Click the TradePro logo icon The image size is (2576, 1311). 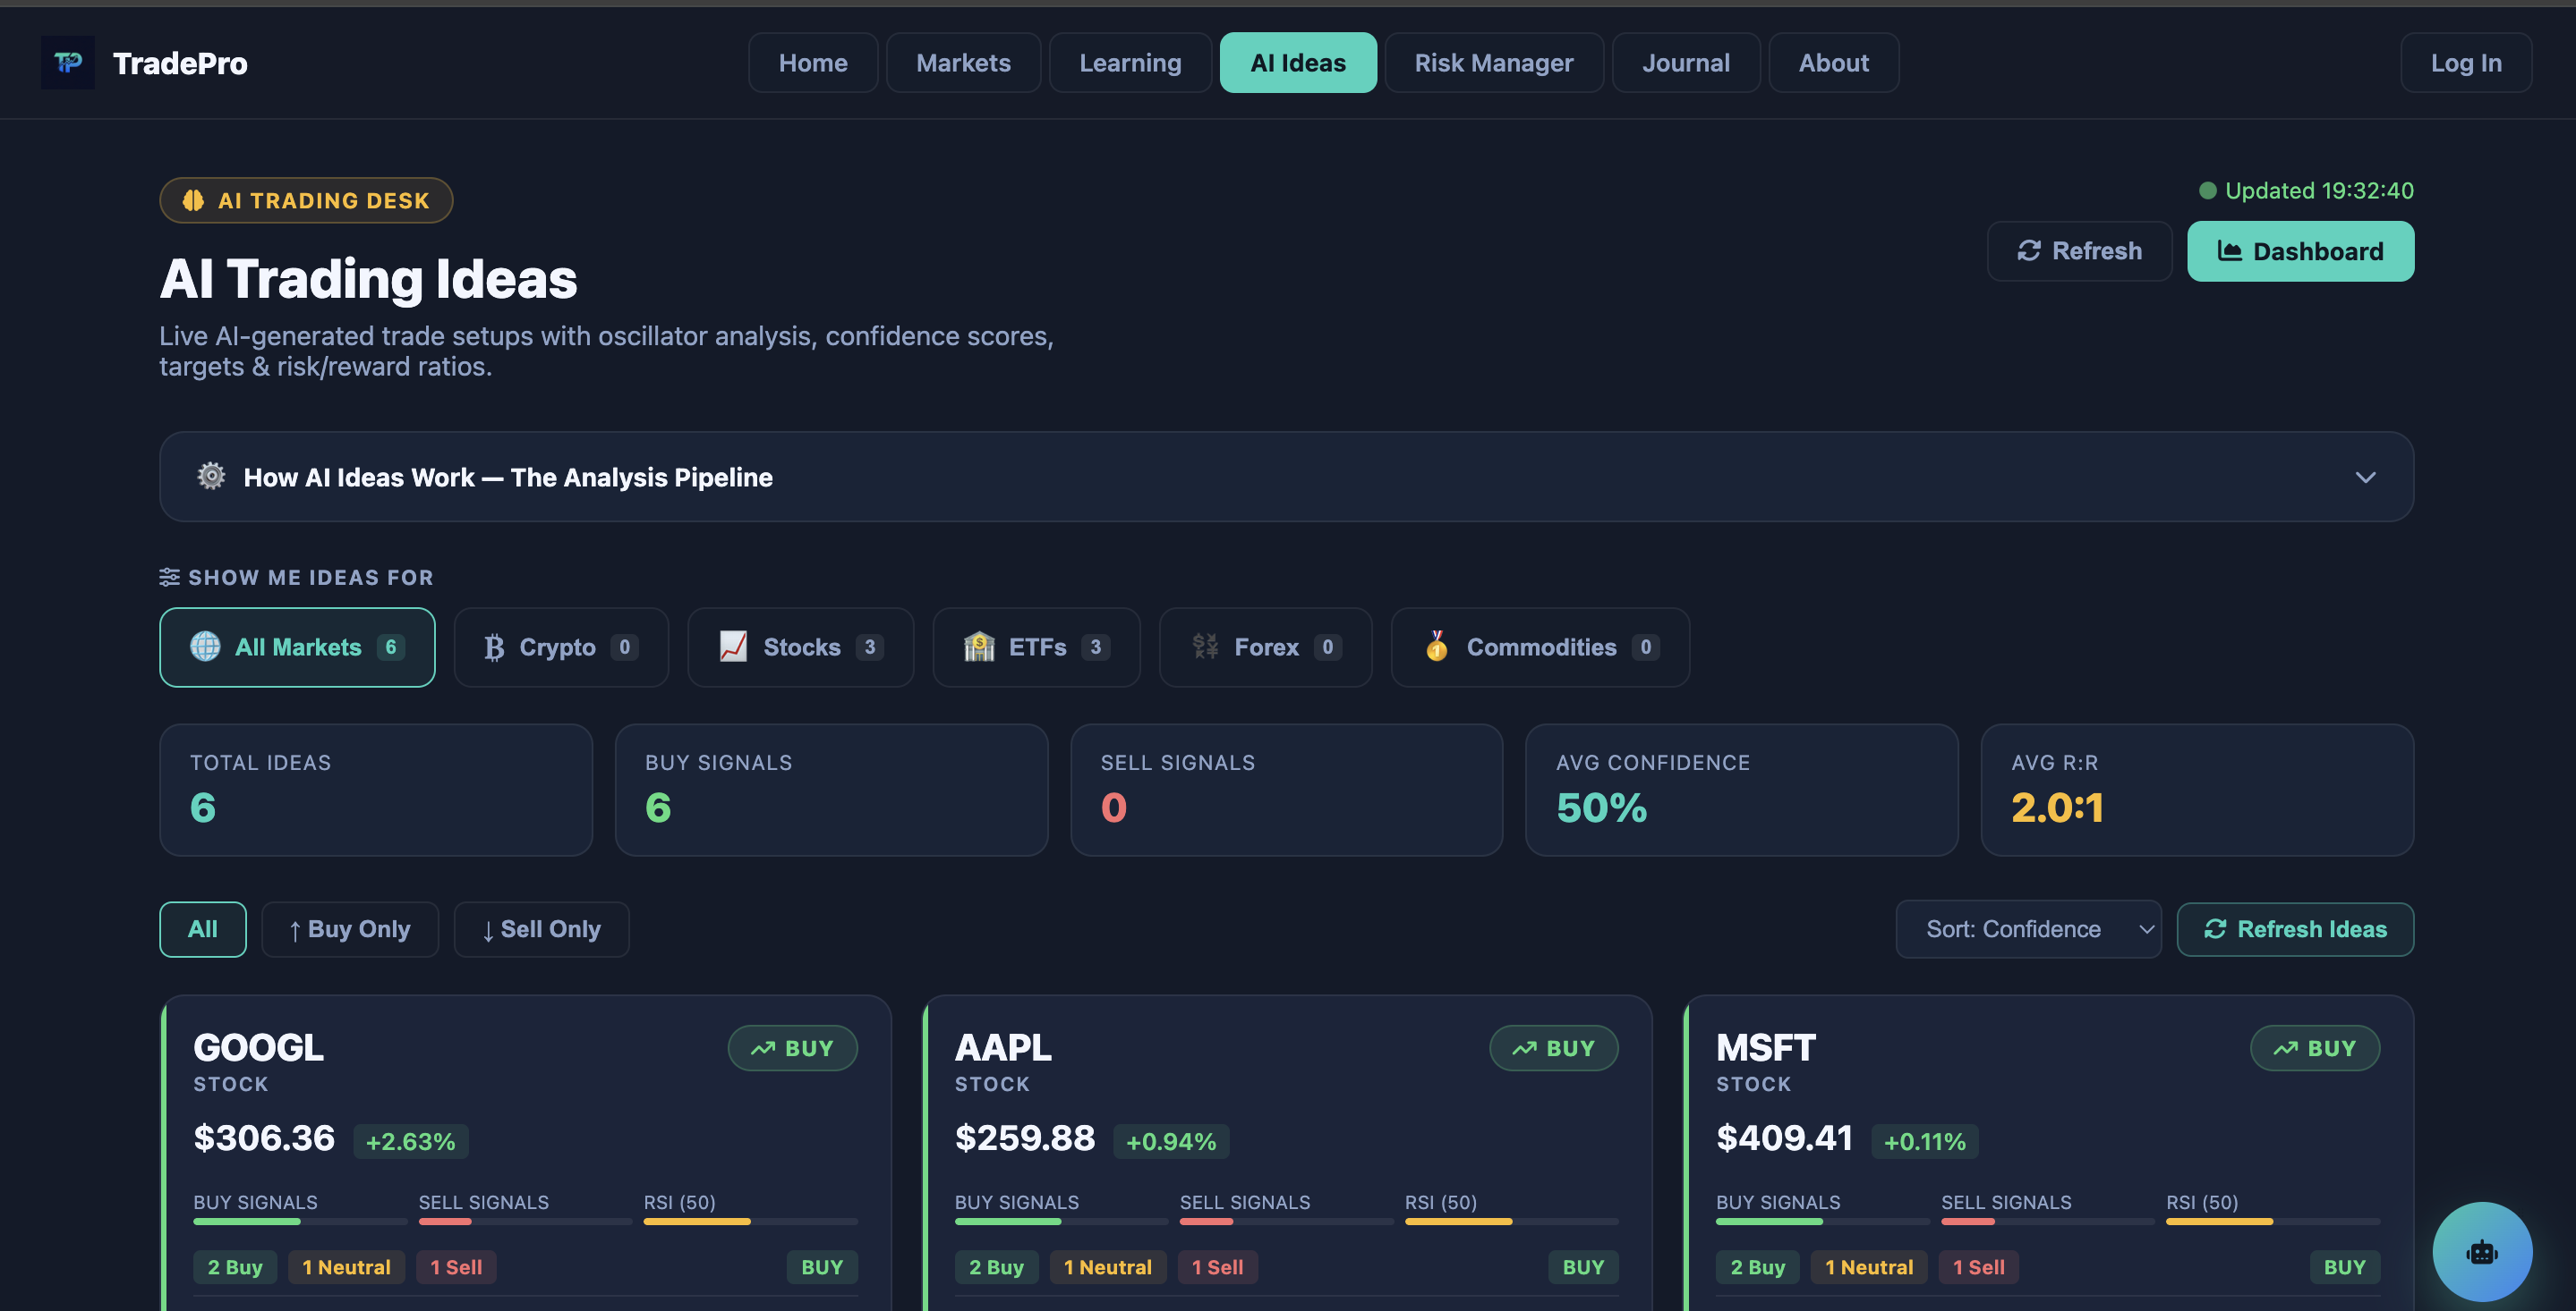(67, 62)
